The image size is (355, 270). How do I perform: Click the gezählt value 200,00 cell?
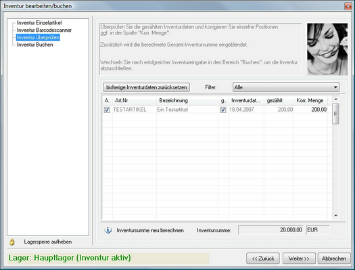[279, 110]
